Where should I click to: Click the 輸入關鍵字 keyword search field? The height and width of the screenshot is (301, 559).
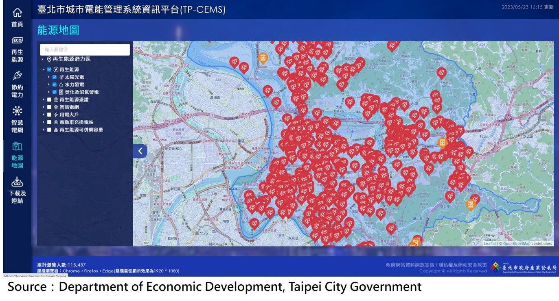(x=85, y=50)
